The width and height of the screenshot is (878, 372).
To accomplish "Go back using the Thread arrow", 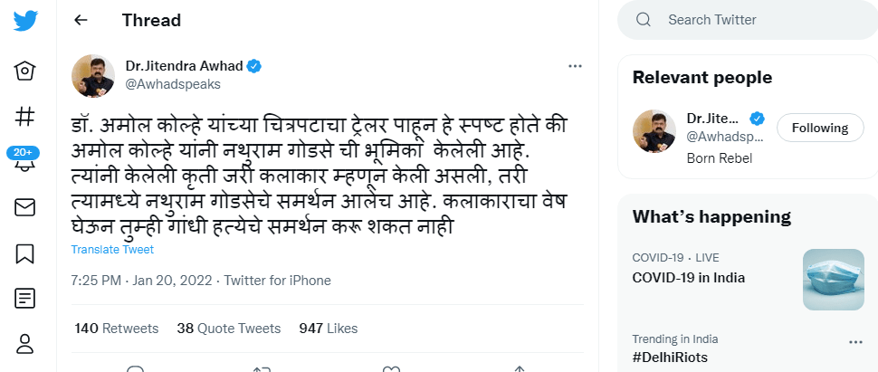I will click(81, 20).
